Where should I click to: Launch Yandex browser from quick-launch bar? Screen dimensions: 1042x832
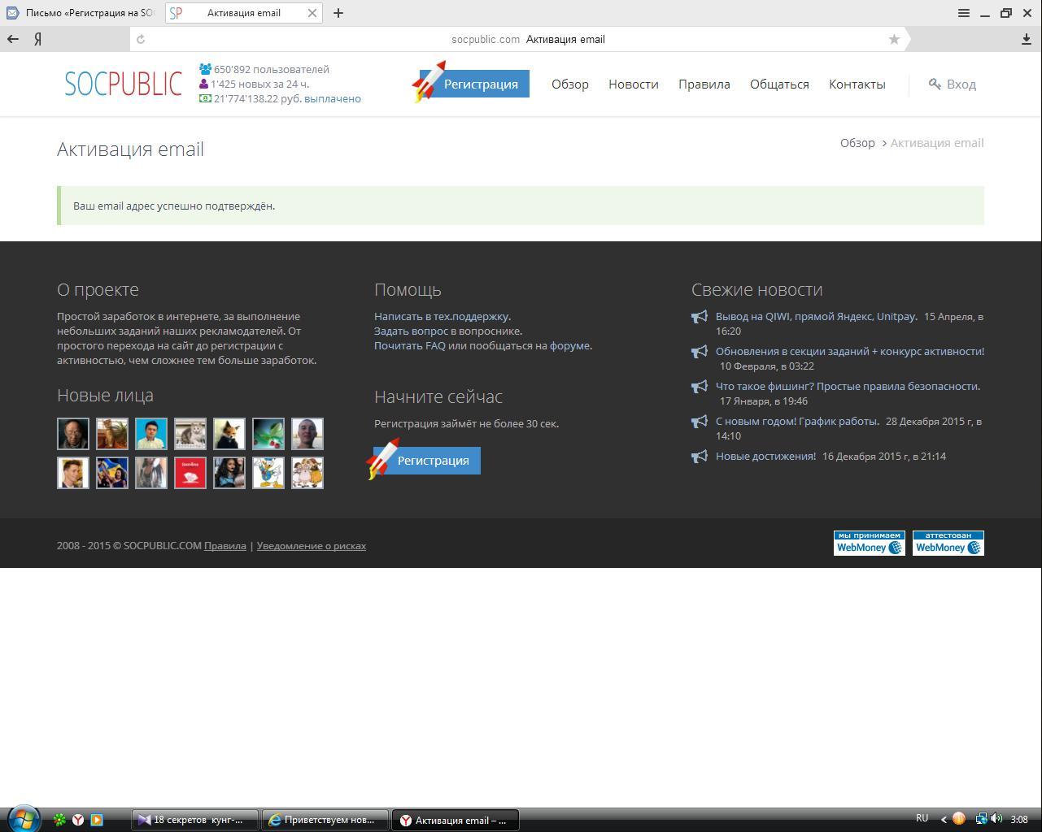coord(78,820)
